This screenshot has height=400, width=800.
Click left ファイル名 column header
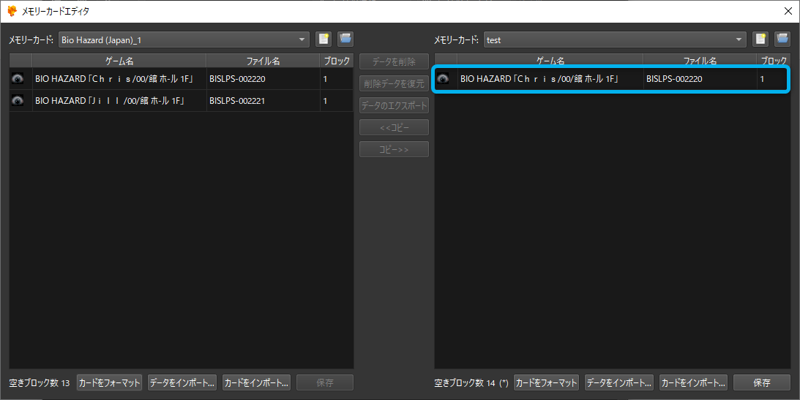(x=263, y=61)
